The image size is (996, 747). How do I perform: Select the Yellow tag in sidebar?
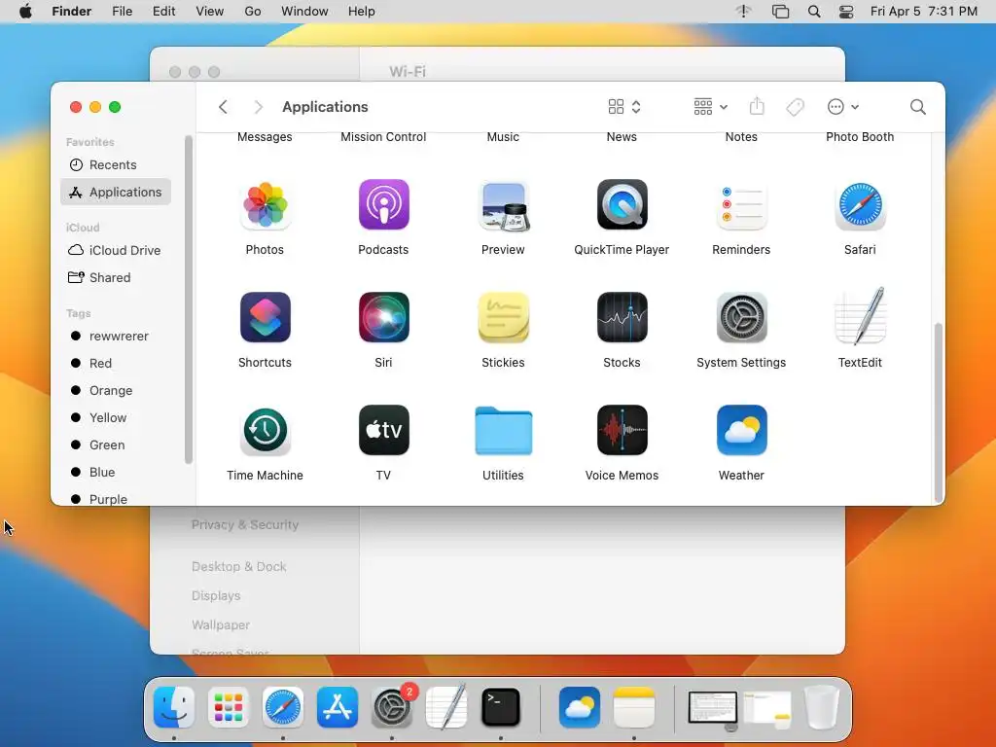coord(116,418)
